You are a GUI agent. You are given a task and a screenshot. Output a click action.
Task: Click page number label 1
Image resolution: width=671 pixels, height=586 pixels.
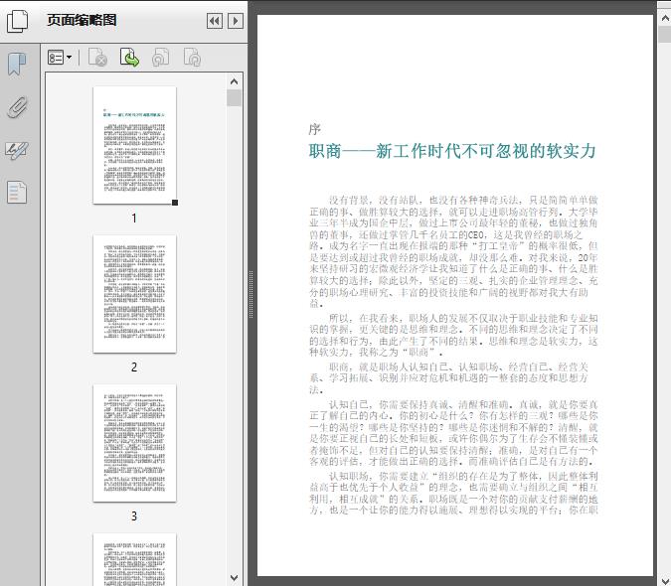pyautogui.click(x=134, y=218)
